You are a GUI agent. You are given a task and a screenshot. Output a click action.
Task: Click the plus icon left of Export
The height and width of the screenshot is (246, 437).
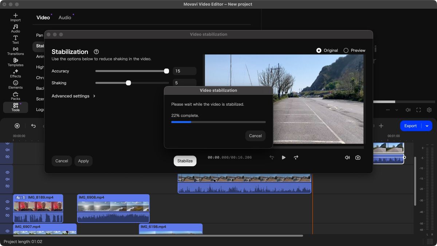pyautogui.click(x=381, y=126)
